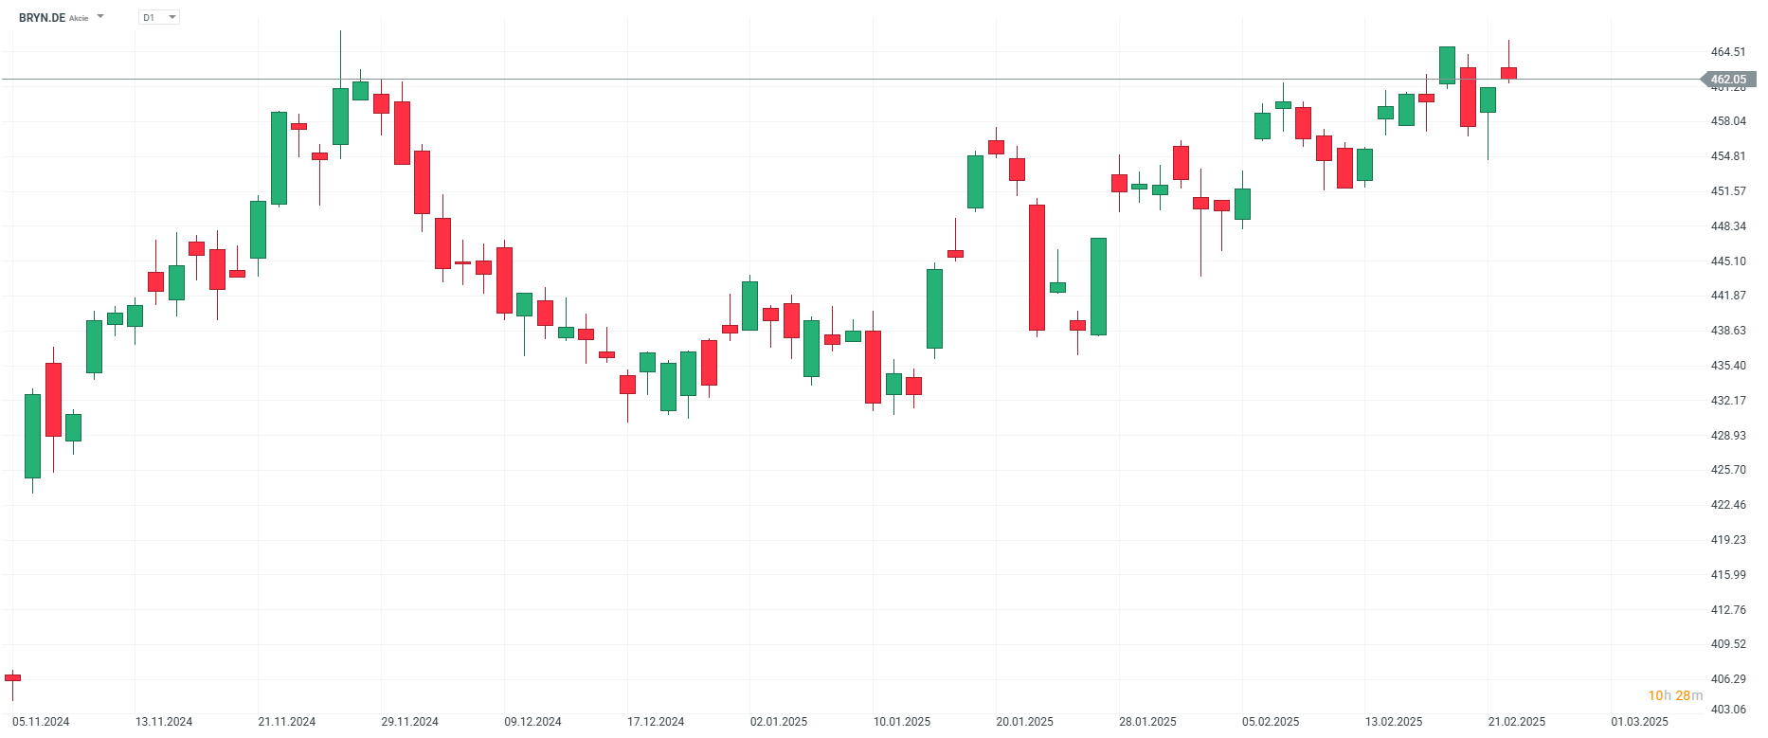Viewport: 1768px width, 738px height.
Task: Click the 448.34 price scale label
Action: (1728, 226)
